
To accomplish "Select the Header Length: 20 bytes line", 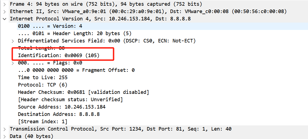I will click(x=75, y=33).
